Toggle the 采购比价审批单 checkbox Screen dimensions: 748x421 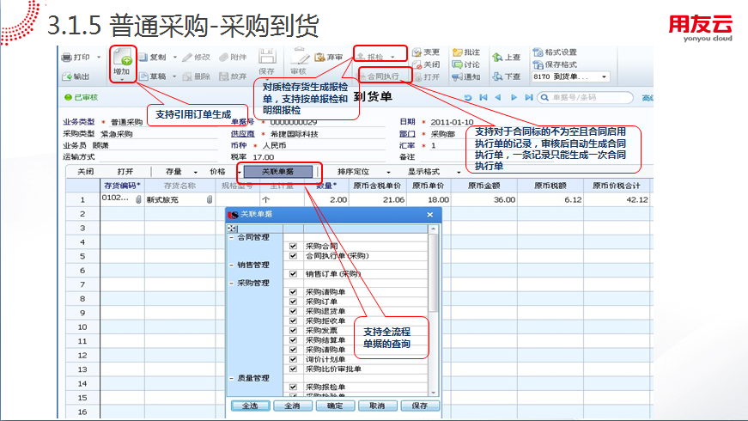click(x=293, y=369)
